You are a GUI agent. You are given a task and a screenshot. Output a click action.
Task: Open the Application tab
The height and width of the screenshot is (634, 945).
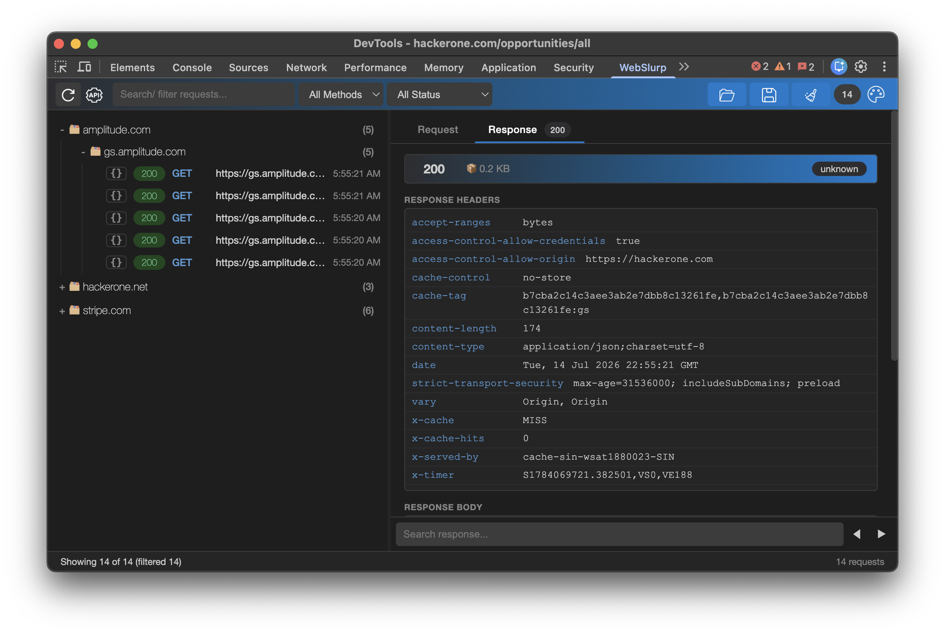509,67
